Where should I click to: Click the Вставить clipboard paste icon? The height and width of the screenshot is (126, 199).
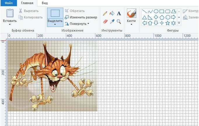[x=10, y=13]
